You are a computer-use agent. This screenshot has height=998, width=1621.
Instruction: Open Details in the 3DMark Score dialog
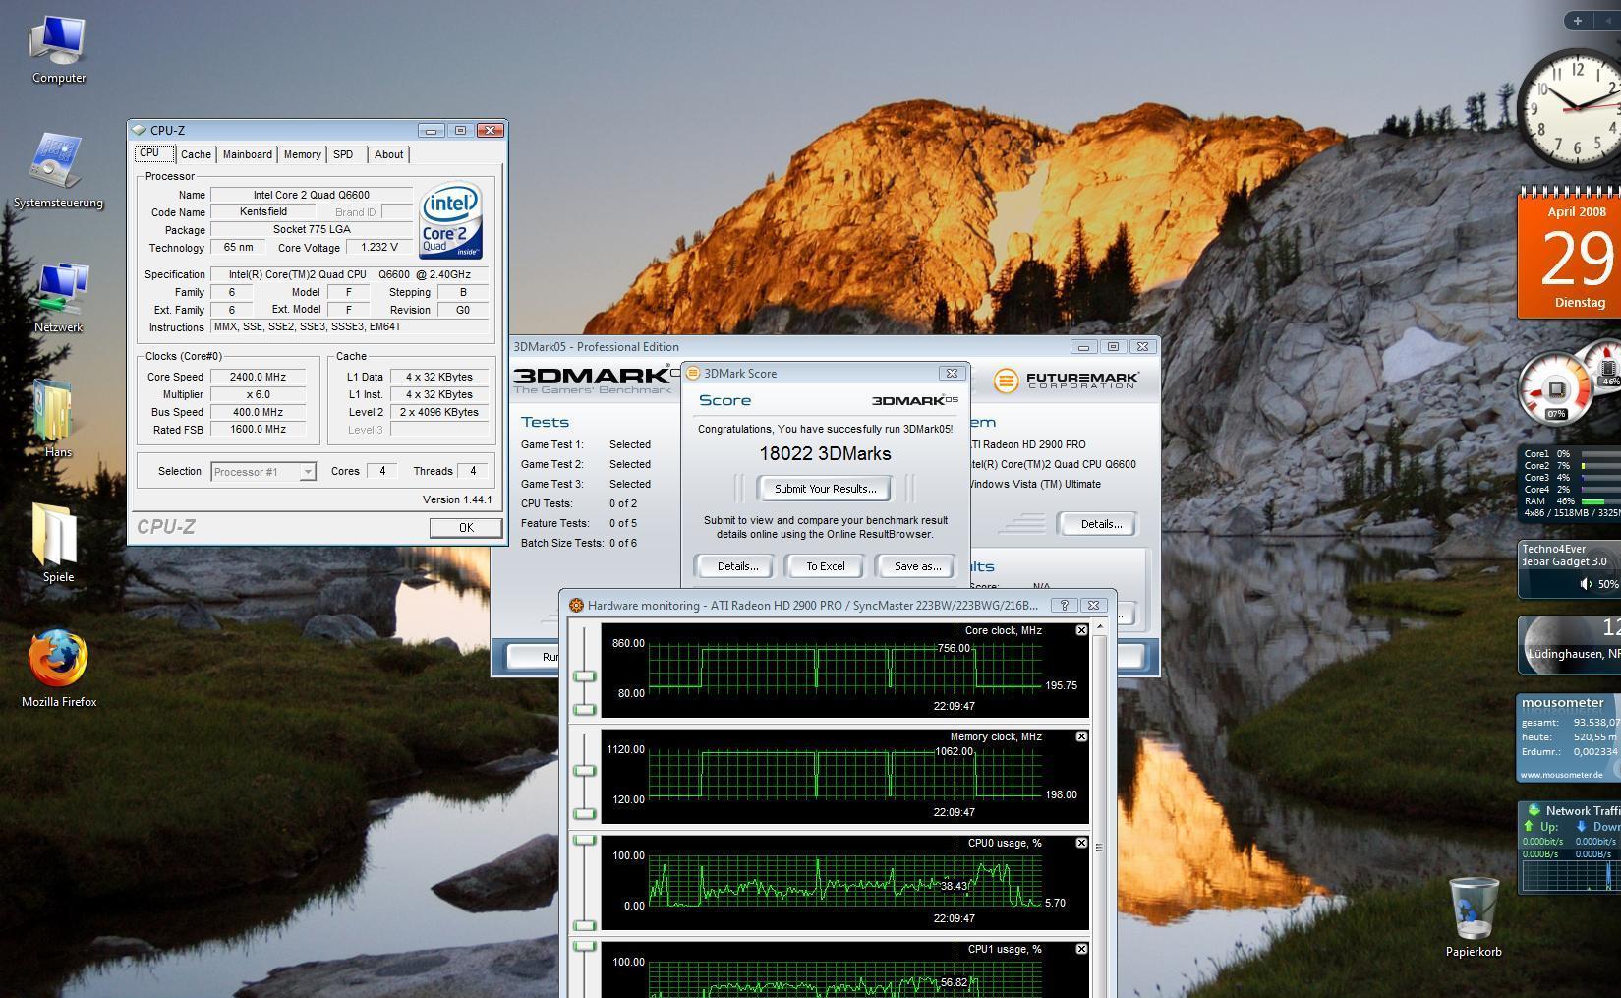(x=737, y=566)
